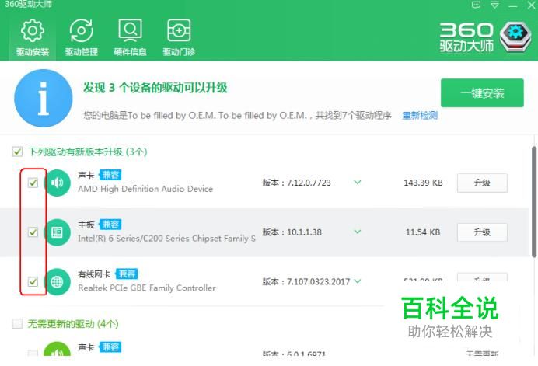Check the 无需更新的驱动 group checkbox
The image size is (538, 366).
tap(17, 323)
